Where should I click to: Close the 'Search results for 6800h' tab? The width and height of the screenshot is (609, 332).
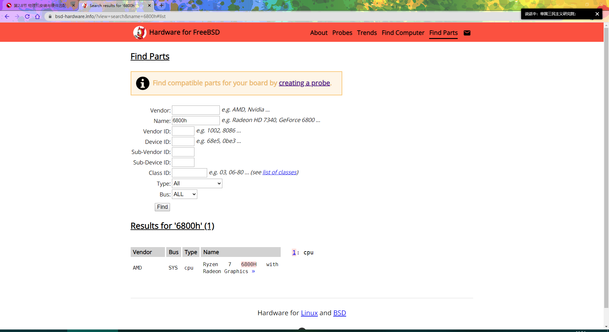[x=149, y=5]
